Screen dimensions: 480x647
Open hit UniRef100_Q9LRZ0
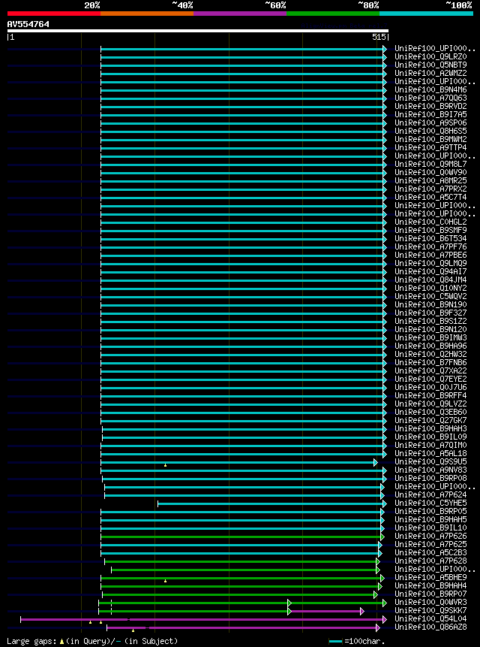430,57
